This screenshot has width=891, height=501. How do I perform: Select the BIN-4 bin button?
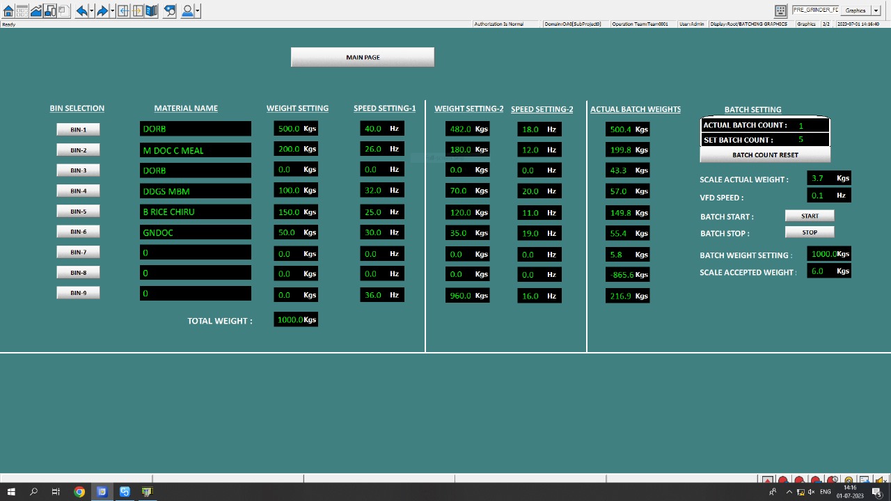point(78,191)
